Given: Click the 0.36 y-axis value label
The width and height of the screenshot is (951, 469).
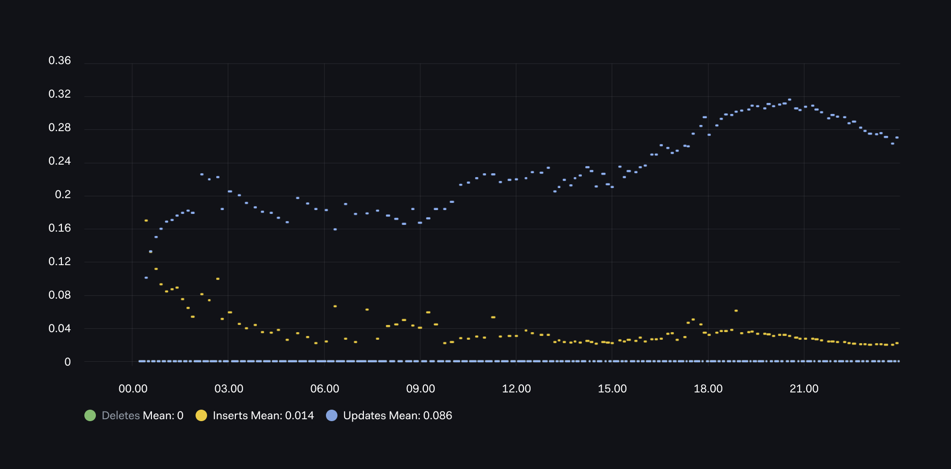Looking at the screenshot, I should point(59,60).
